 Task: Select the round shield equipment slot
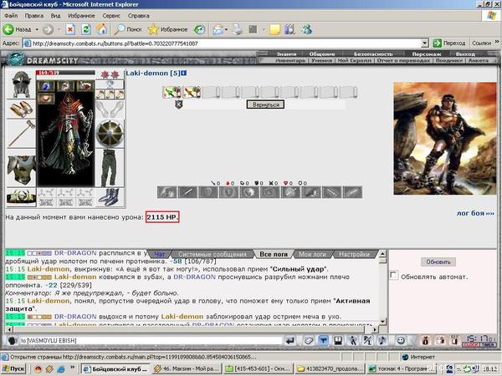(x=110, y=134)
